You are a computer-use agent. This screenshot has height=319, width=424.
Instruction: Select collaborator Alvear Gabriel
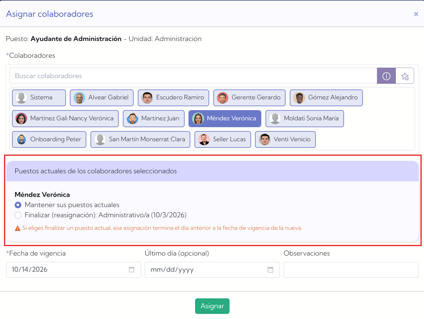102,98
